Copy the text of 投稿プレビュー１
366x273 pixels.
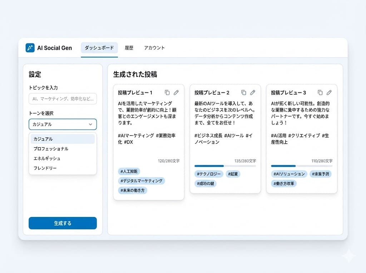(x=167, y=92)
